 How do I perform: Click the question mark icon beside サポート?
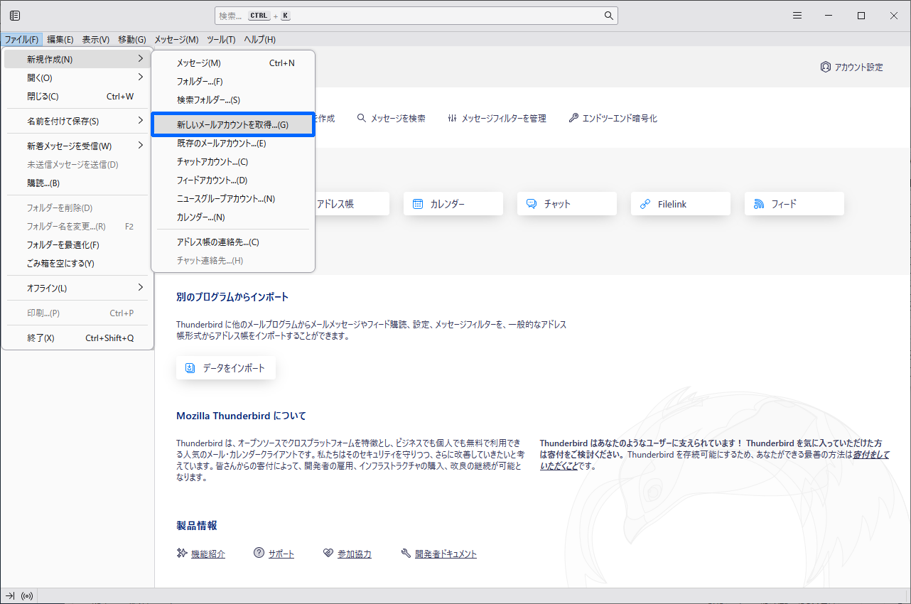pyautogui.click(x=259, y=554)
